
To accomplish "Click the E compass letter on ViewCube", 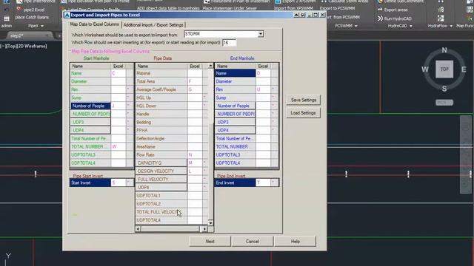I will pos(464,69).
